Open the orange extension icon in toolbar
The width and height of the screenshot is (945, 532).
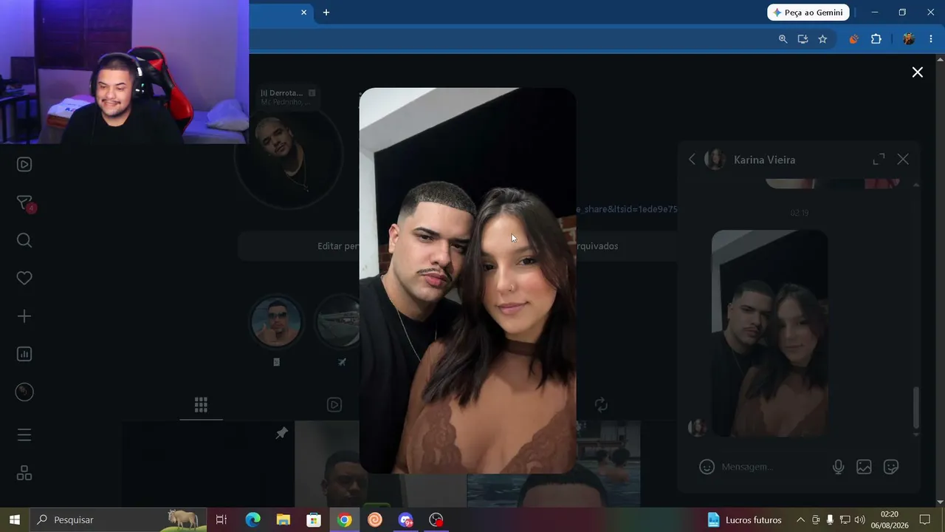click(x=853, y=39)
